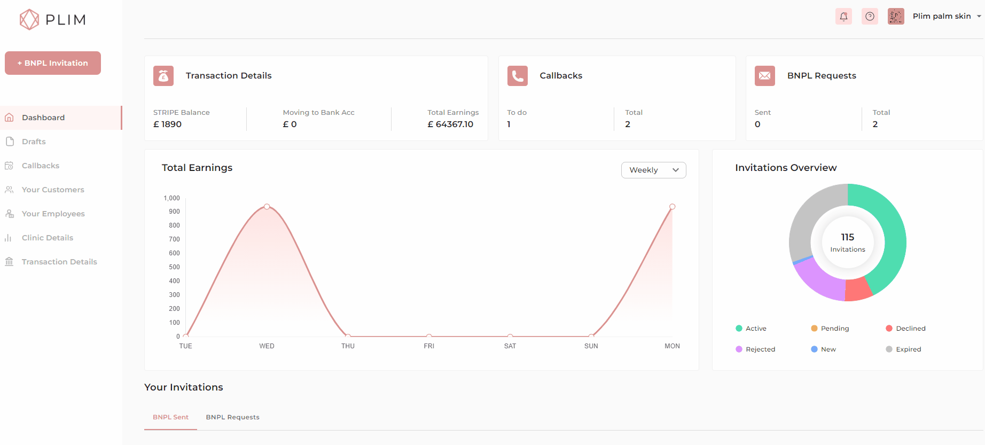Click the PLIM logo
985x445 pixels.
point(52,20)
